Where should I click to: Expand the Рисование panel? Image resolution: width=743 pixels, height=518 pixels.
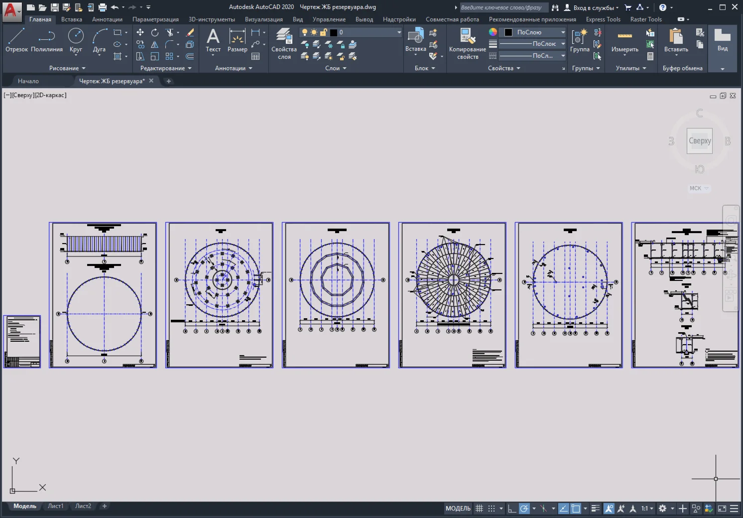[67, 68]
